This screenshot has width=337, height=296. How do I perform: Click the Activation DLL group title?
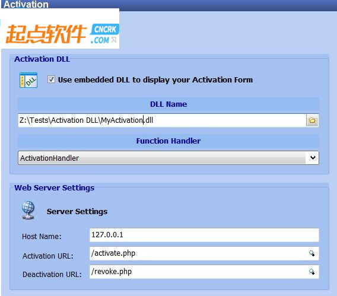42,59
